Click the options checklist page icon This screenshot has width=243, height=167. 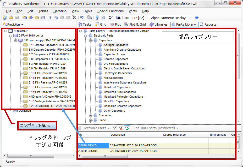click(x=103, y=17)
